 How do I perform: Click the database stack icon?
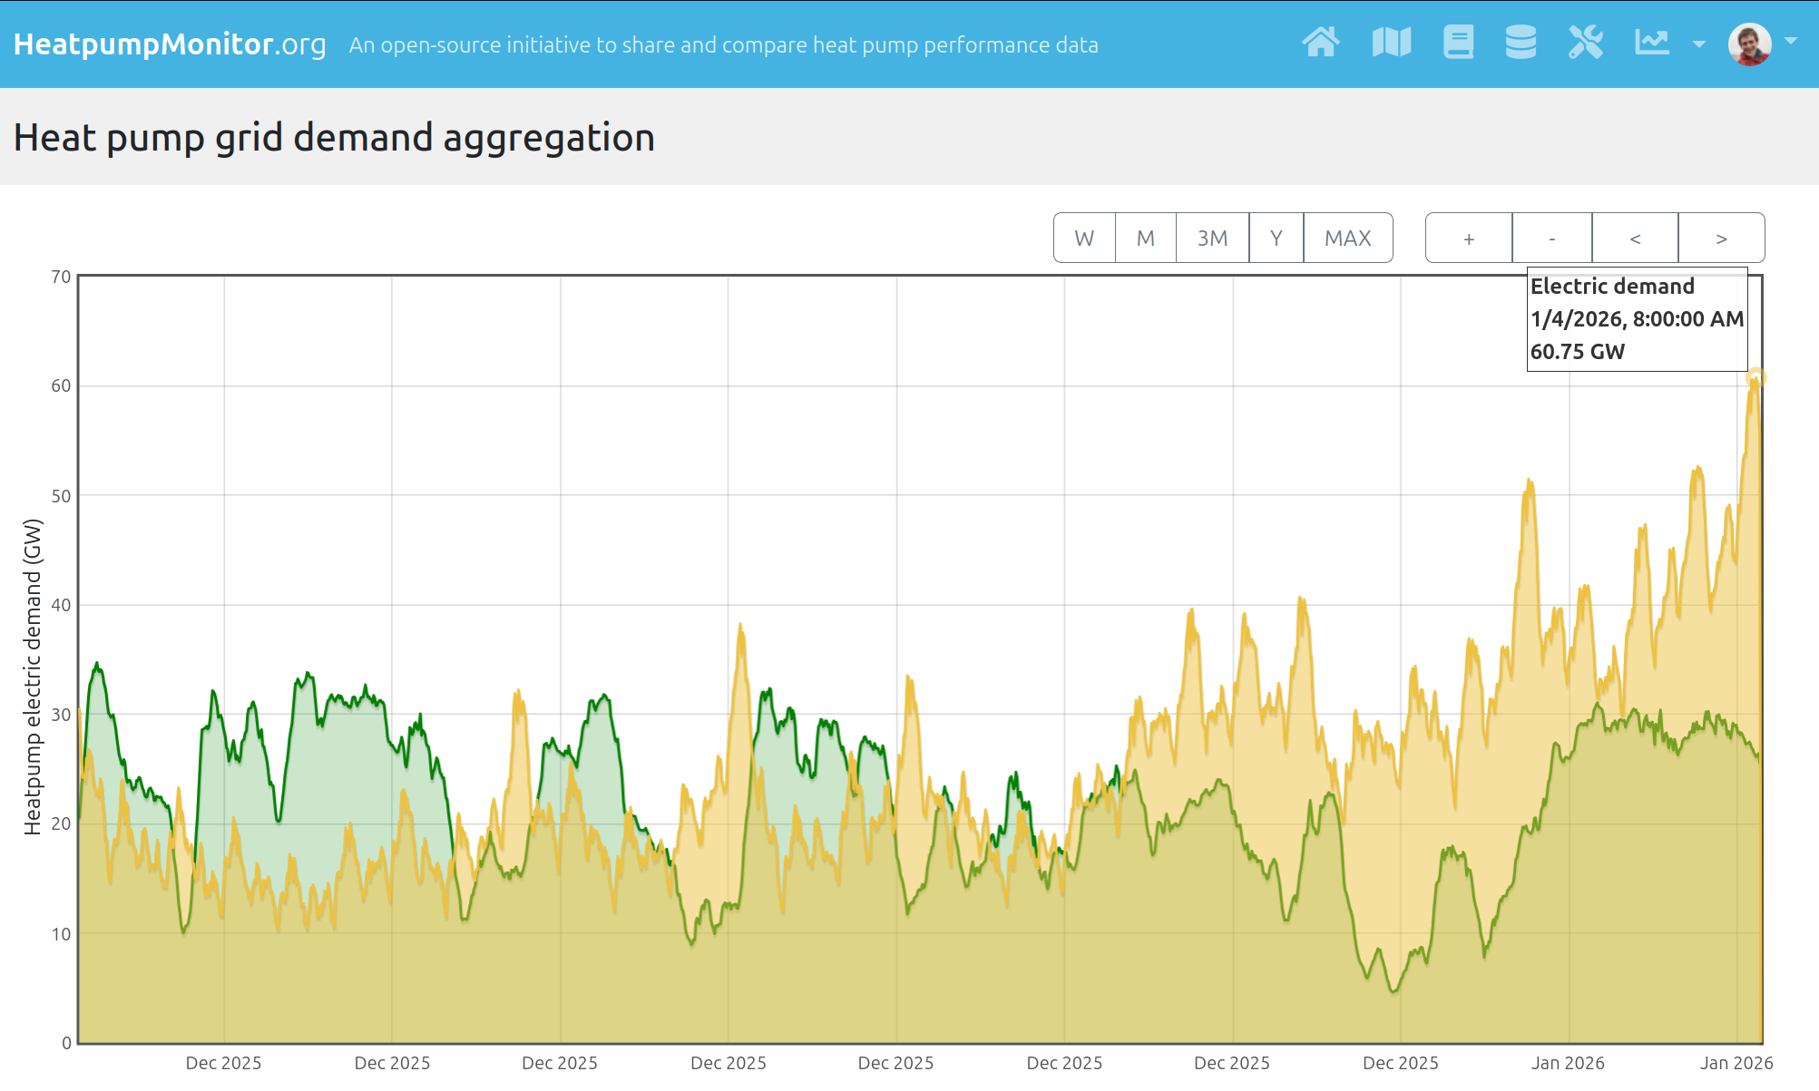tap(1521, 43)
